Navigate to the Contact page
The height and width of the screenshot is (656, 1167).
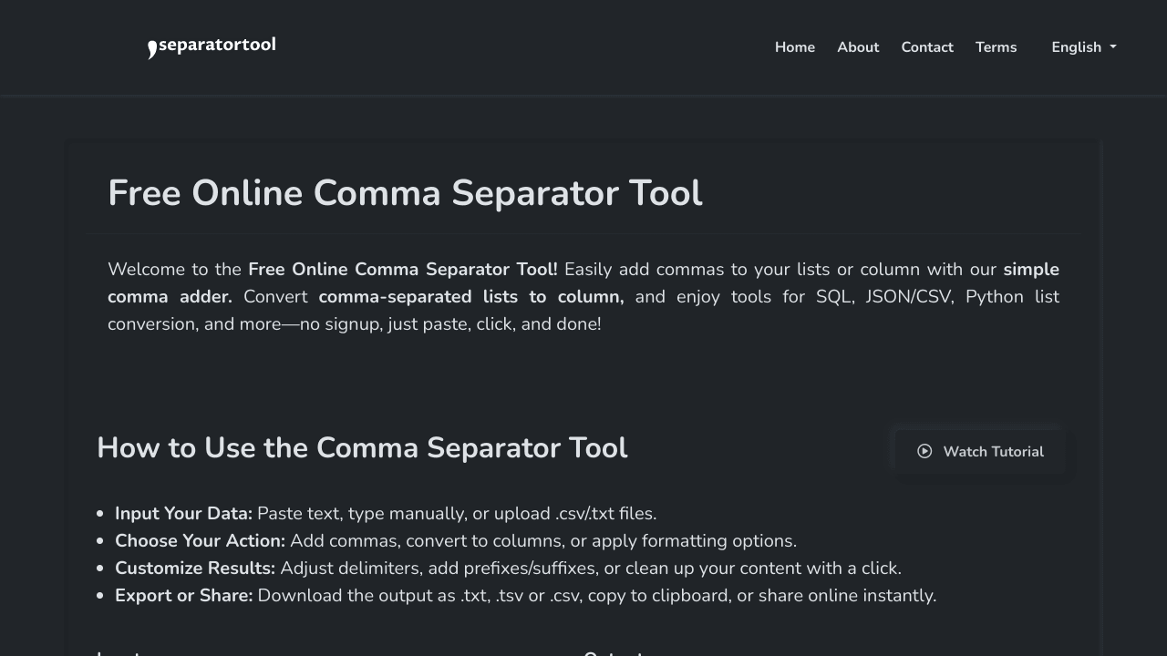coord(927,47)
